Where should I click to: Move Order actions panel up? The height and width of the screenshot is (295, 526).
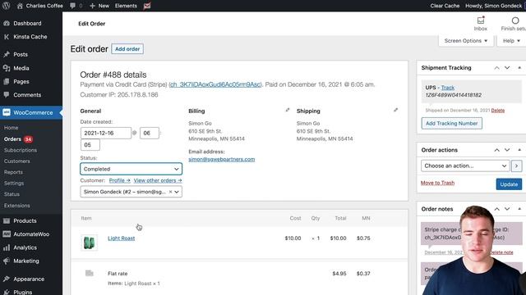pos(496,150)
